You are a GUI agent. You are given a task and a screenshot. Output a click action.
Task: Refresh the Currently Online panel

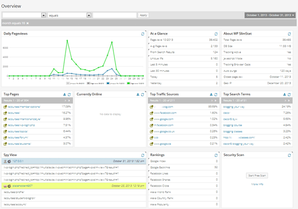(x=143, y=94)
